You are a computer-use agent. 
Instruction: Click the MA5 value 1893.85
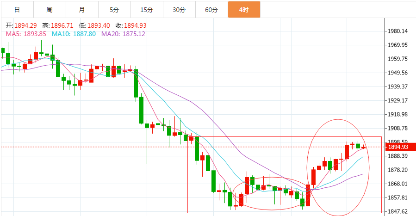(x=35, y=34)
